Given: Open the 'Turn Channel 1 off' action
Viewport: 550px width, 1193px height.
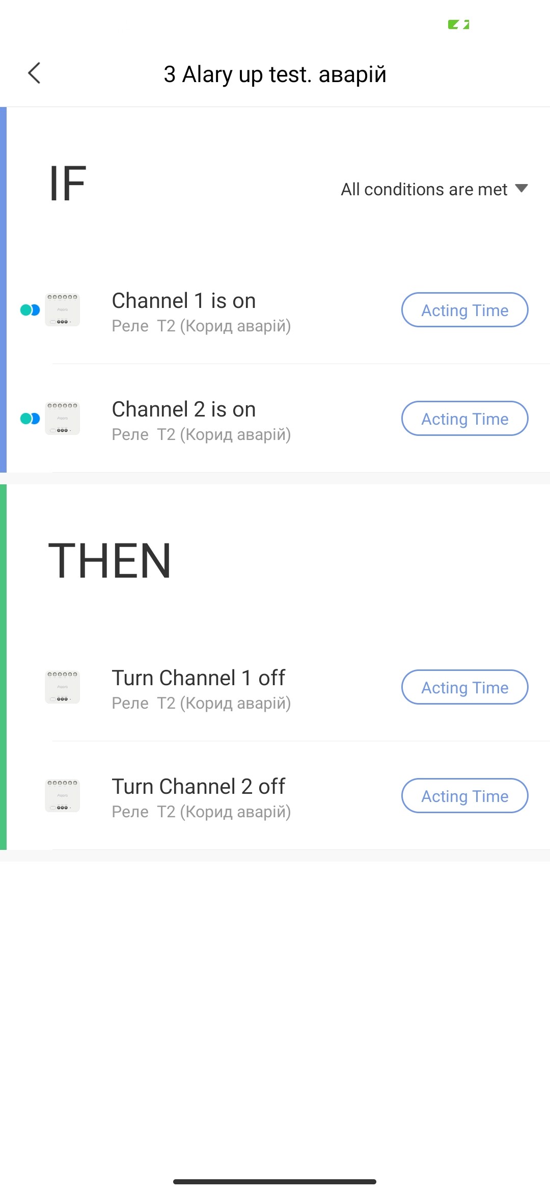Looking at the screenshot, I should coord(199,678).
